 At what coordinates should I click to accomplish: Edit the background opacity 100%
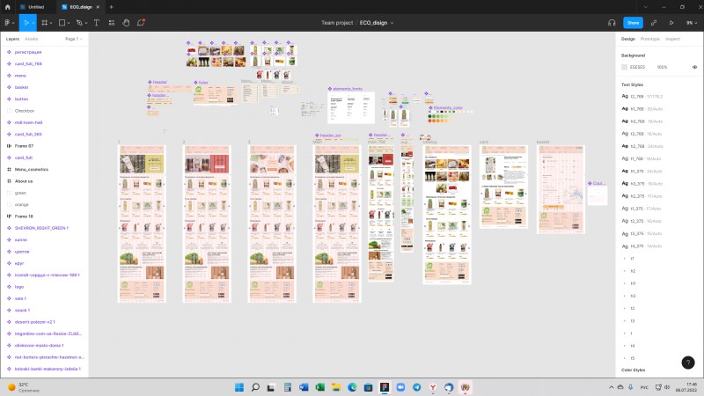[x=662, y=67]
